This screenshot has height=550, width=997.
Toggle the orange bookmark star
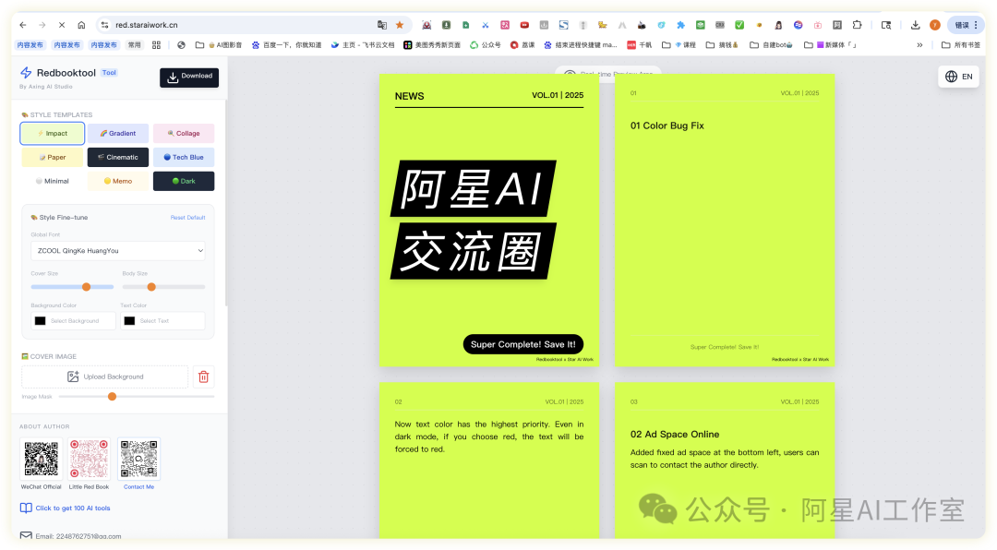[400, 25]
